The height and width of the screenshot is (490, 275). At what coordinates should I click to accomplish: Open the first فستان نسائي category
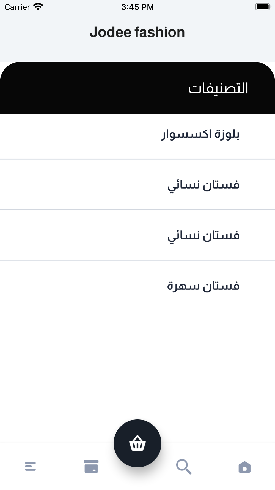[x=137, y=184]
